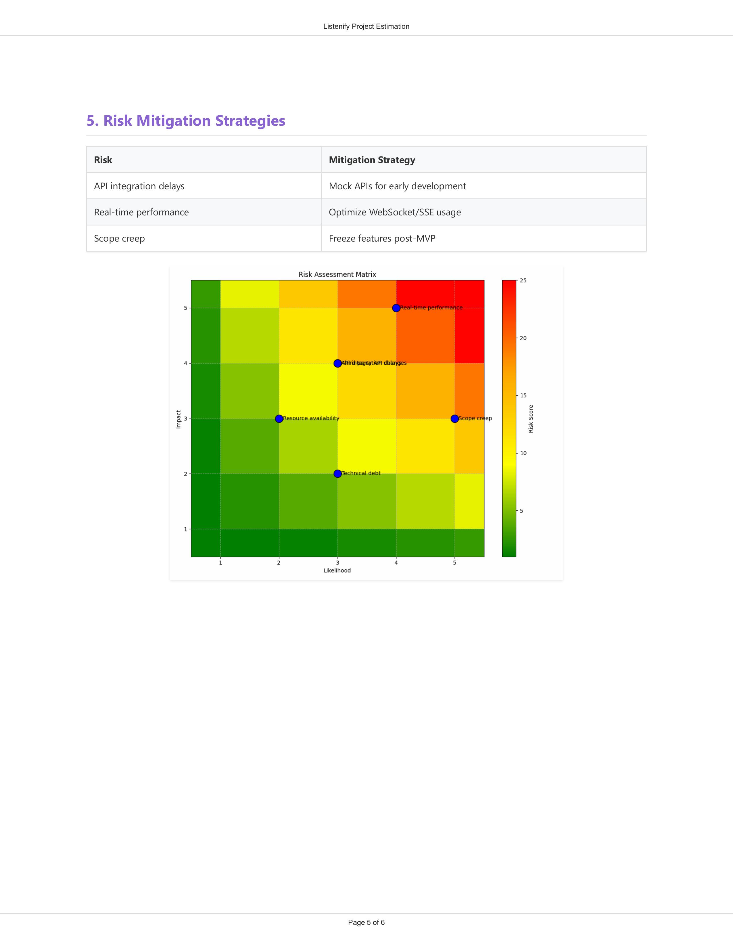Viewport: 733px width, 949px height.
Task: Click the "Technical debt" chart label
Action: (x=361, y=473)
